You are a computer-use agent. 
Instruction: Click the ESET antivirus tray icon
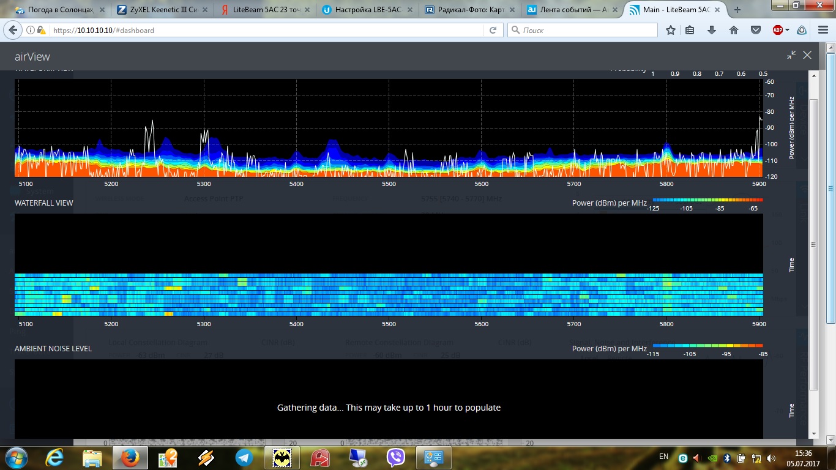coord(683,458)
